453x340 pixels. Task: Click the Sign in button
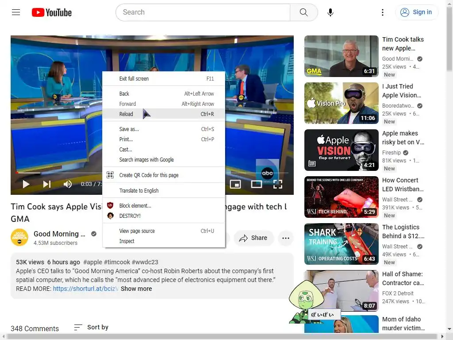point(416,12)
